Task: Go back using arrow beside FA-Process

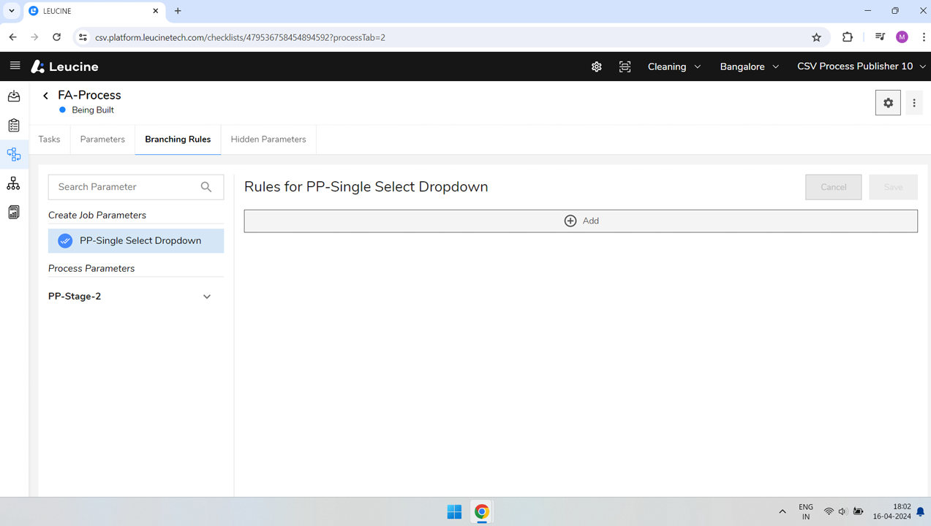Action: pyautogui.click(x=45, y=96)
